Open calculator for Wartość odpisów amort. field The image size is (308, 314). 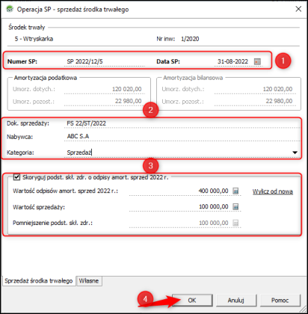(x=235, y=191)
